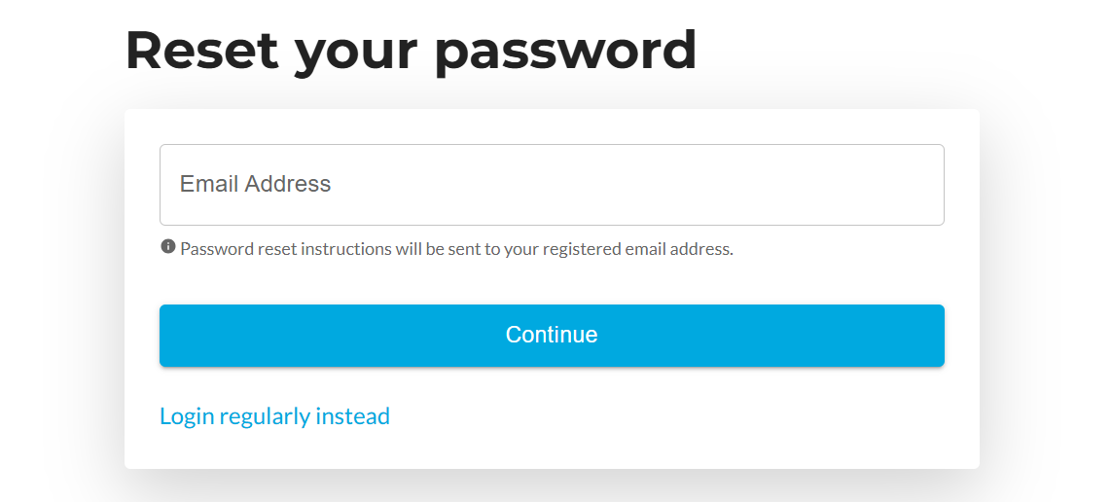Submit the reset form with Continue
Image resolution: width=1111 pixels, height=502 pixels.
(552, 336)
